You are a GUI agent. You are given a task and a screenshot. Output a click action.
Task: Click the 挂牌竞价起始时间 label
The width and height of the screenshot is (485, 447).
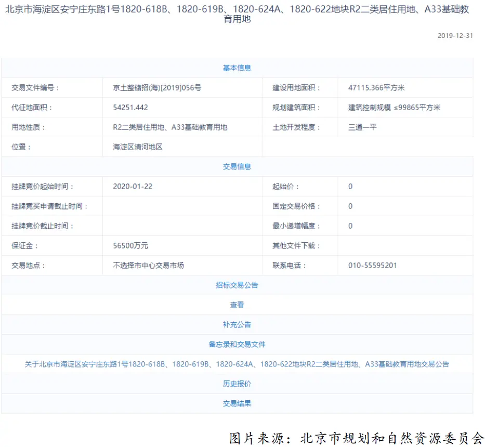[43, 187]
